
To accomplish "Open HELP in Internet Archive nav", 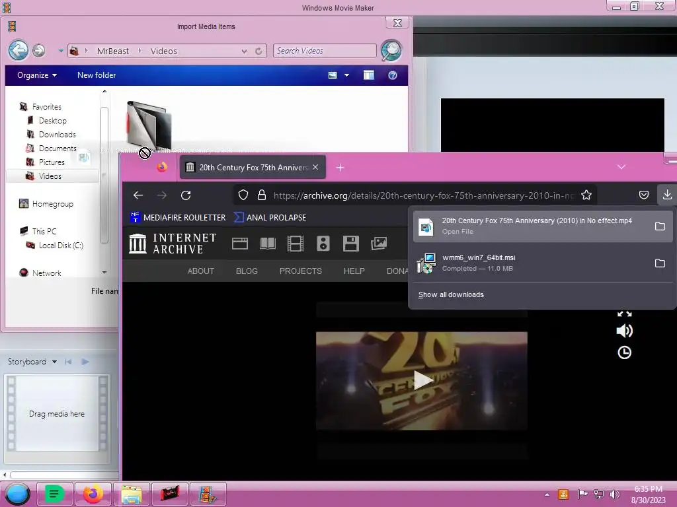I will click(x=354, y=271).
